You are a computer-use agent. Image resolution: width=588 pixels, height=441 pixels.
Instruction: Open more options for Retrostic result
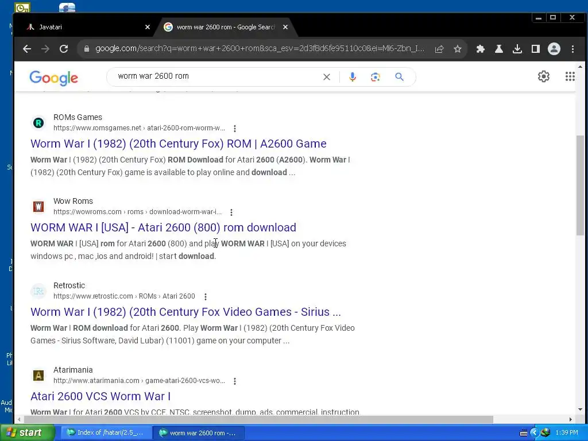[206, 297]
